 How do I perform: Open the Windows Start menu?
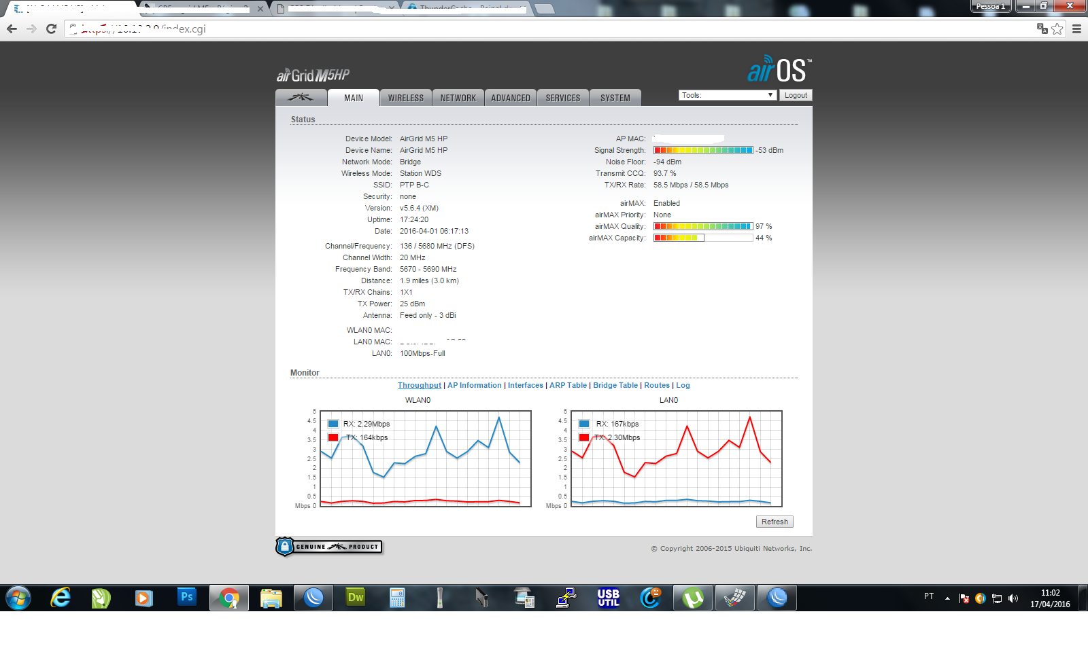click(18, 598)
